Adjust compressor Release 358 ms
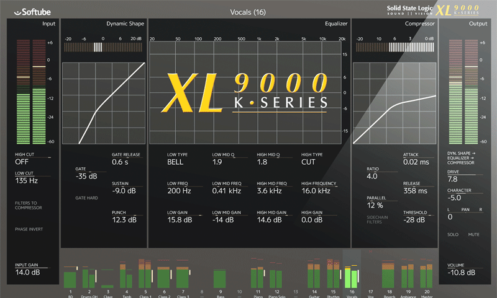 click(x=415, y=191)
